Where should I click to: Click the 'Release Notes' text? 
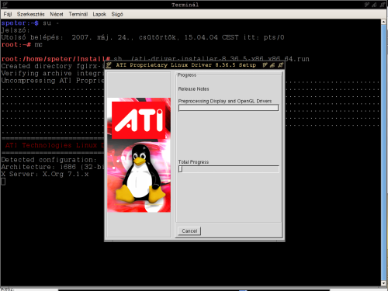pos(193,89)
